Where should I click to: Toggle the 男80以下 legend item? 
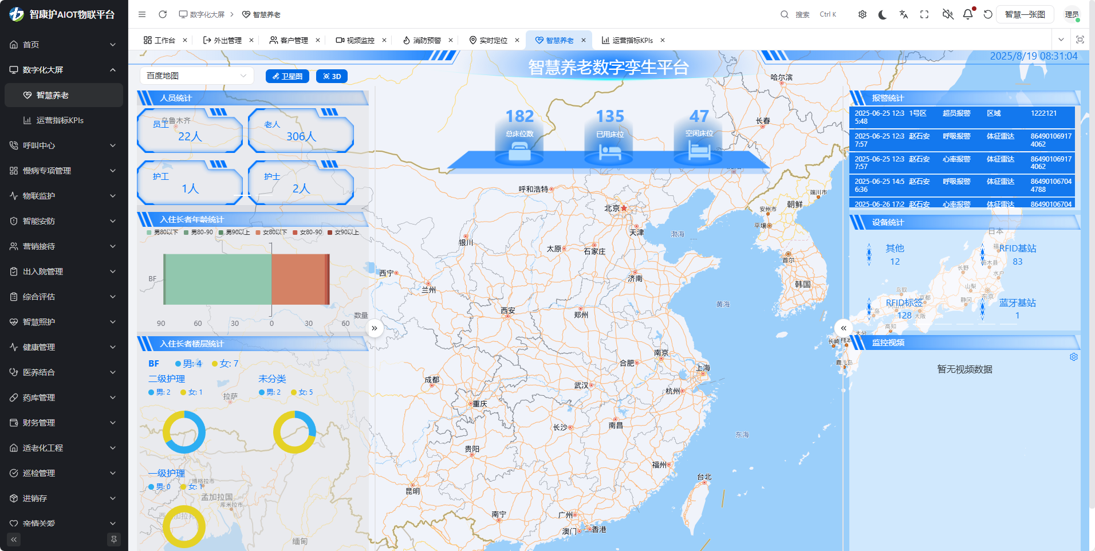(x=163, y=233)
